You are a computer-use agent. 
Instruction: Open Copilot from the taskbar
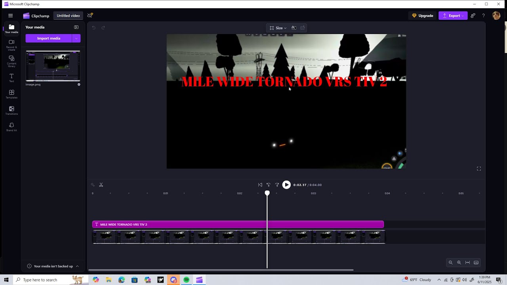coord(95,280)
